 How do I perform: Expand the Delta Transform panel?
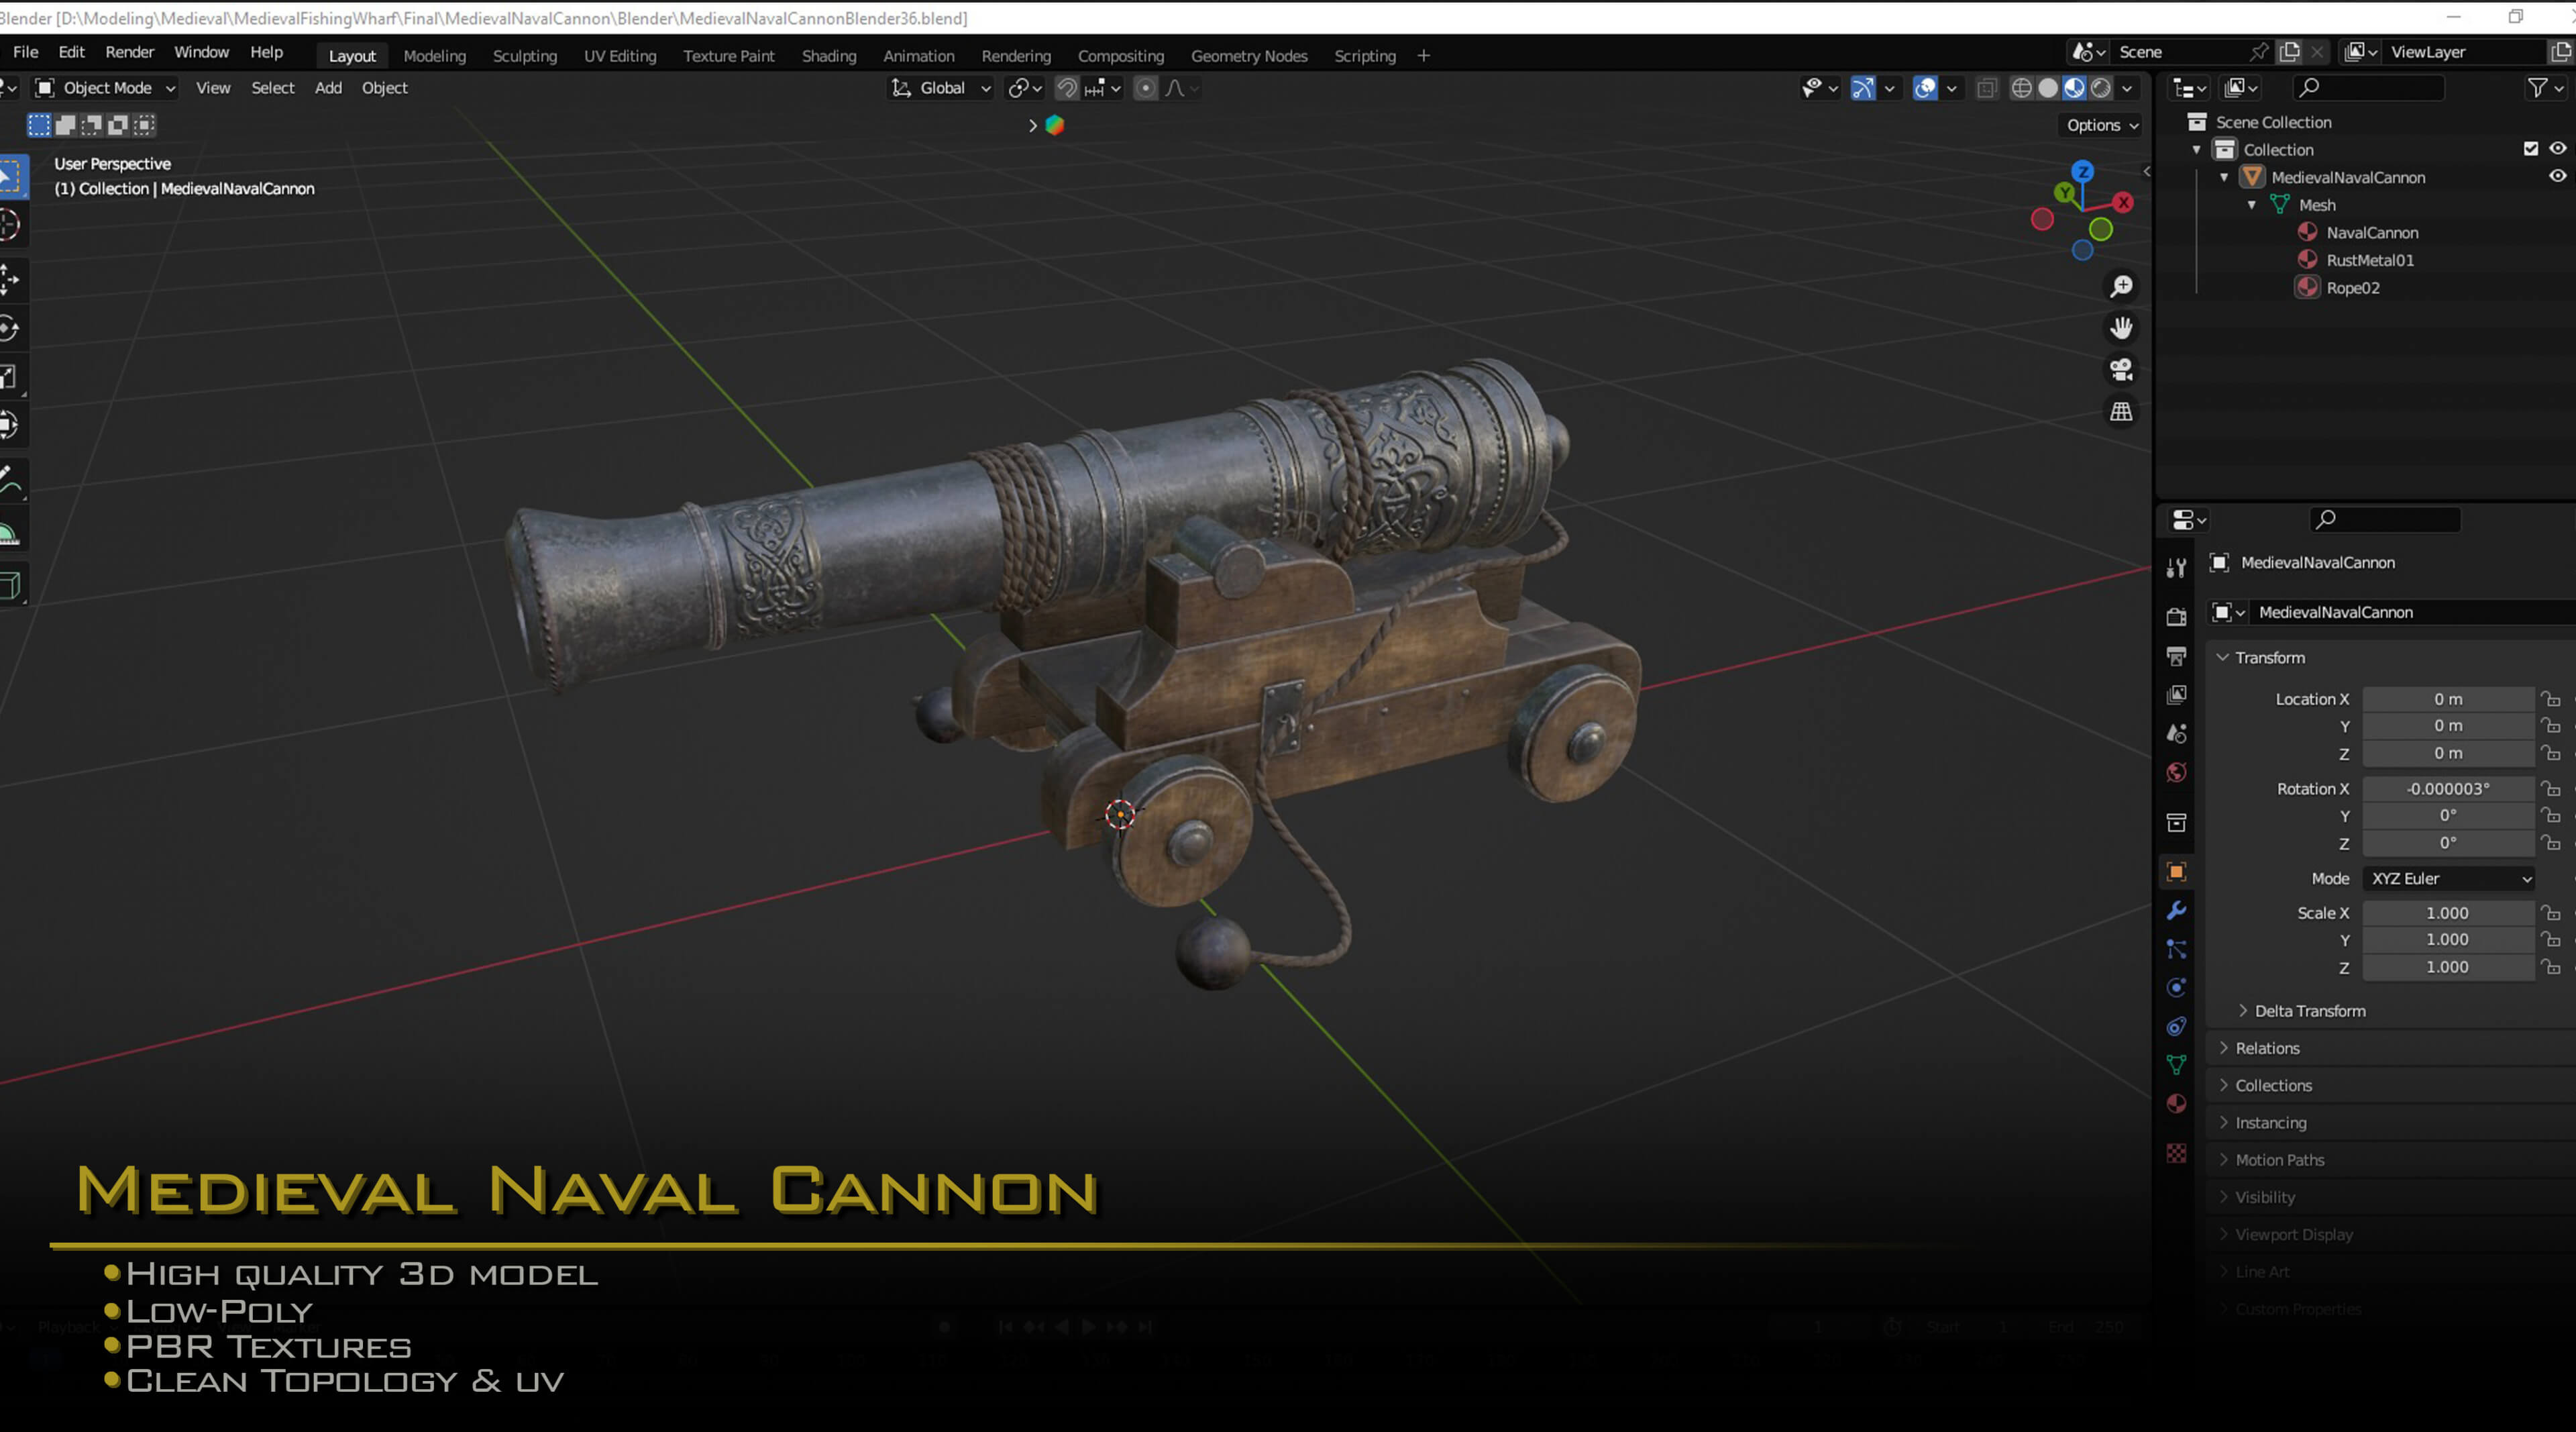pyautogui.click(x=2309, y=1011)
